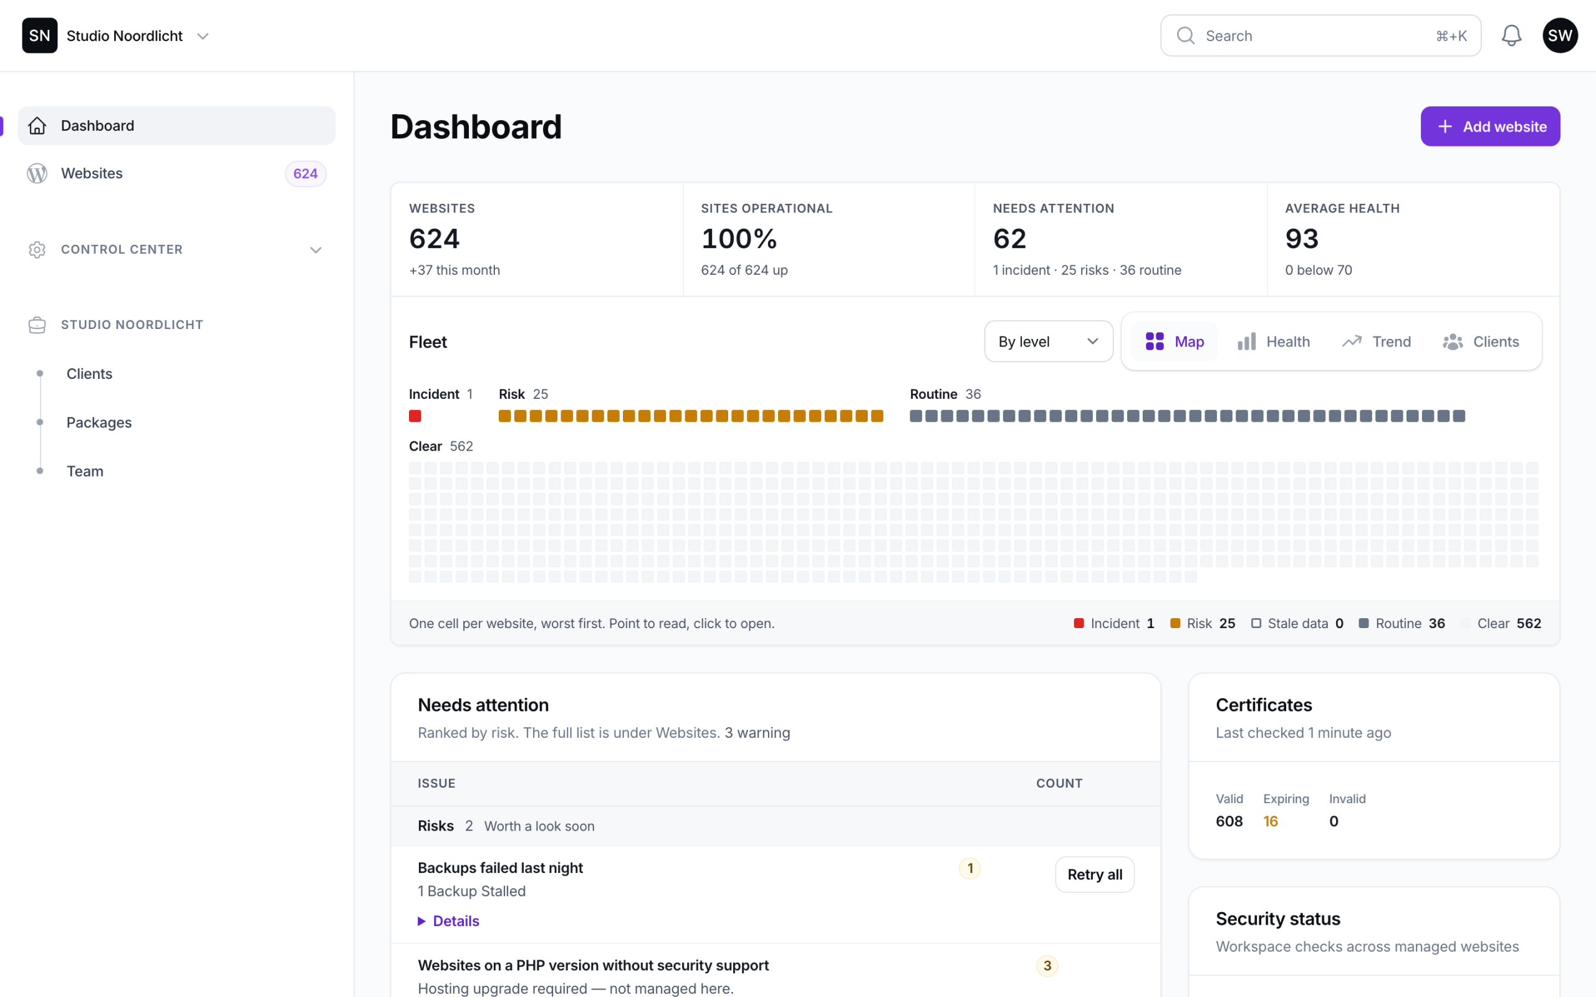
Task: Switch to the Map view tab
Action: (x=1175, y=341)
